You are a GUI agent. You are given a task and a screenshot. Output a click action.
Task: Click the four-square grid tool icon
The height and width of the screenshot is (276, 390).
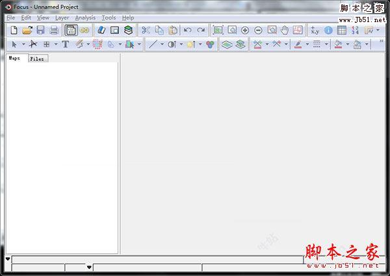(46, 44)
